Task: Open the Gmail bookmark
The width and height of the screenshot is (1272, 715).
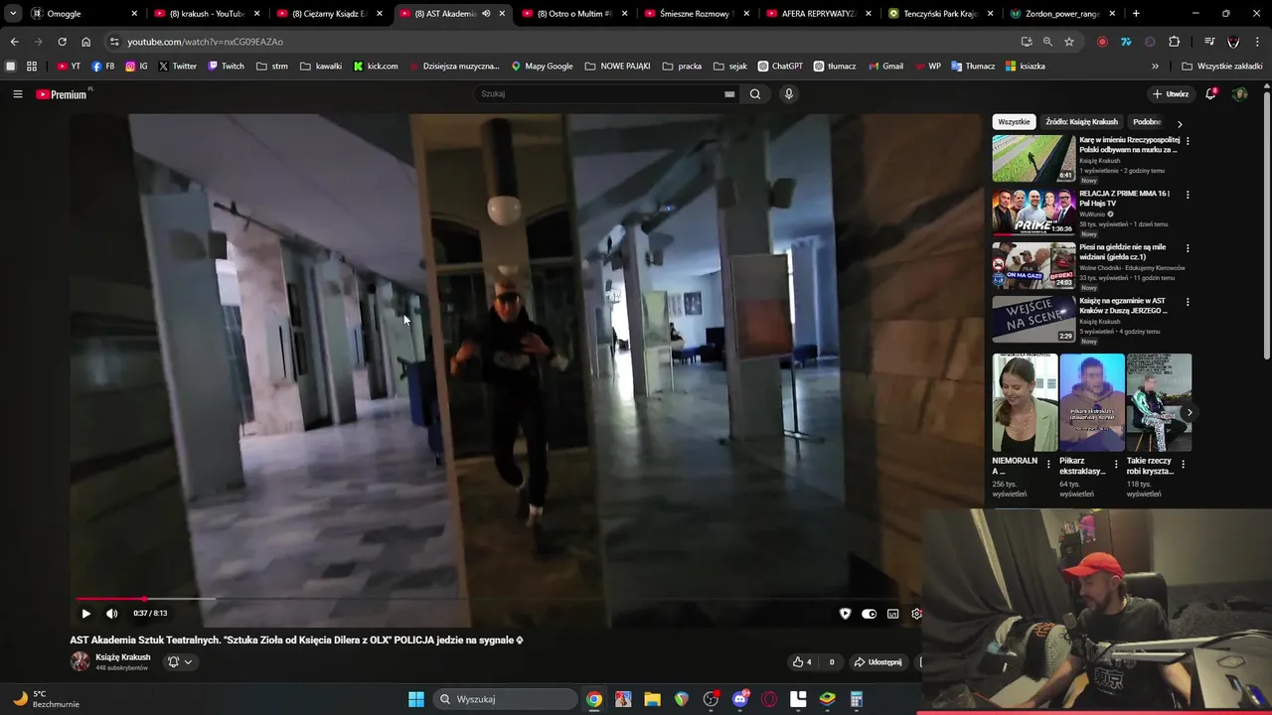Action: 885,67
